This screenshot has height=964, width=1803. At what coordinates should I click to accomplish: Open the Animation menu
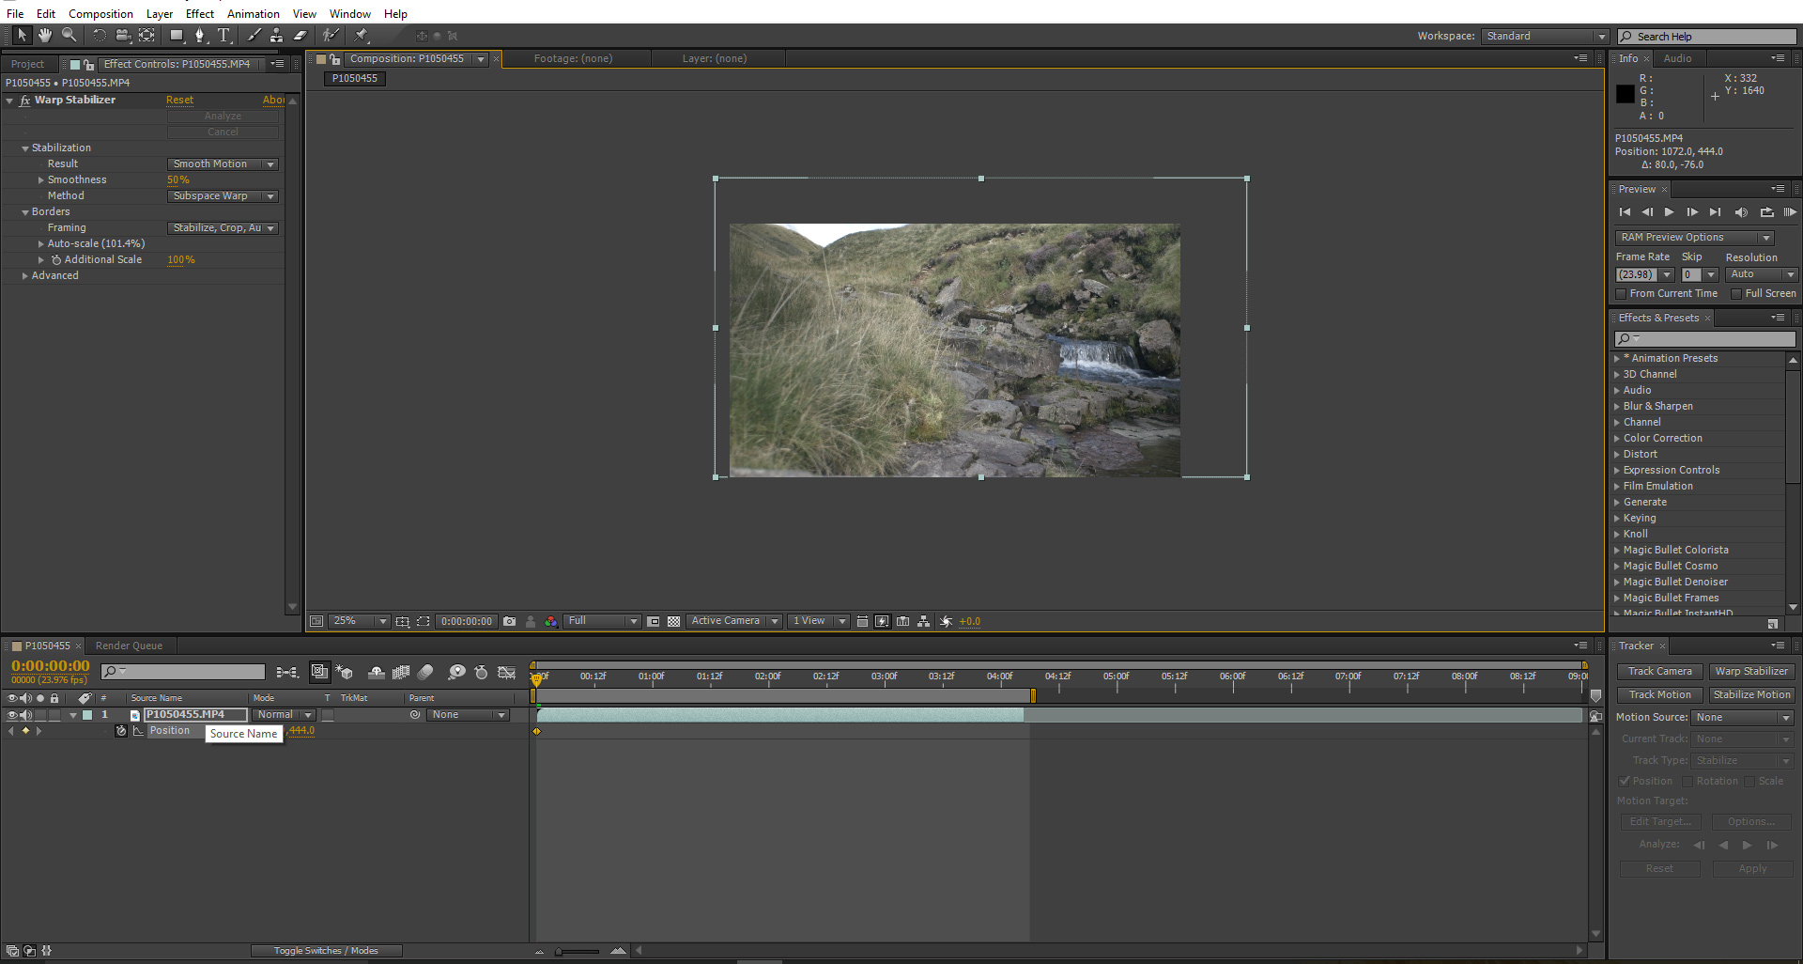(x=253, y=13)
